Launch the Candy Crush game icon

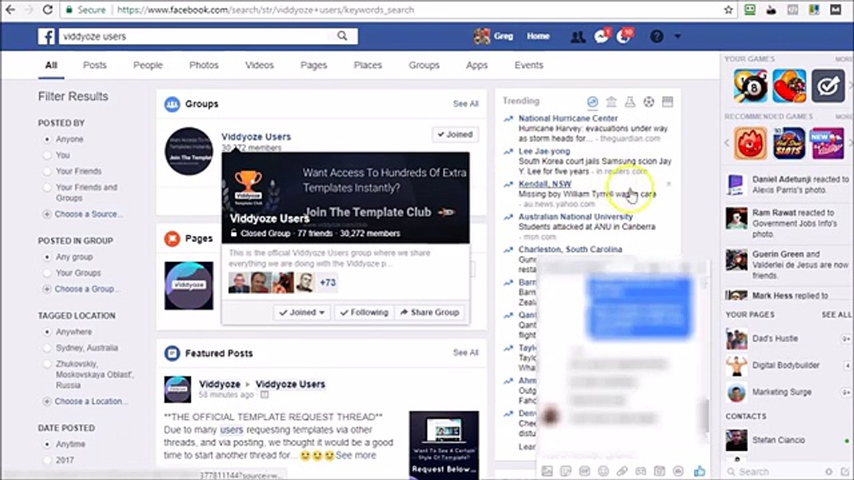tap(789, 86)
